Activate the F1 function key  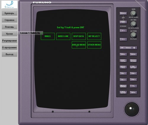pos(123,31)
